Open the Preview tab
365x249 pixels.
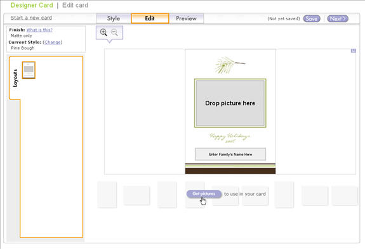[x=186, y=18]
